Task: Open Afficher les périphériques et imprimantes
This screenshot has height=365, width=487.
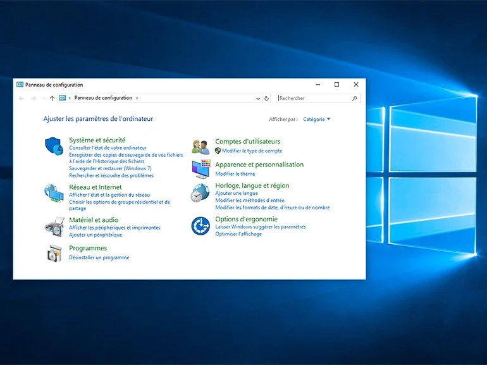Action: 114,228
